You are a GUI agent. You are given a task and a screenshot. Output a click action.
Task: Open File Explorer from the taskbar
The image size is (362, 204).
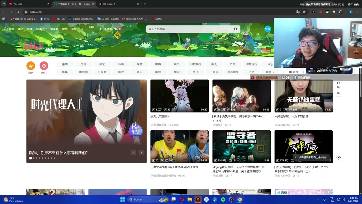pos(190,199)
